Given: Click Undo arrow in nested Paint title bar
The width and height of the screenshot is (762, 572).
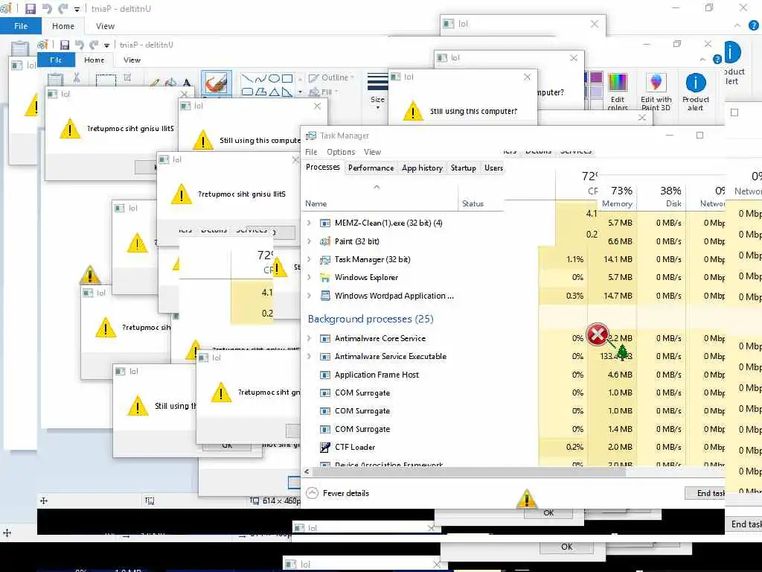Looking at the screenshot, I should (79, 45).
